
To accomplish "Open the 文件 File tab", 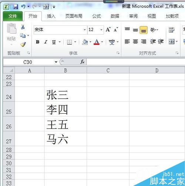I will point(13,16).
